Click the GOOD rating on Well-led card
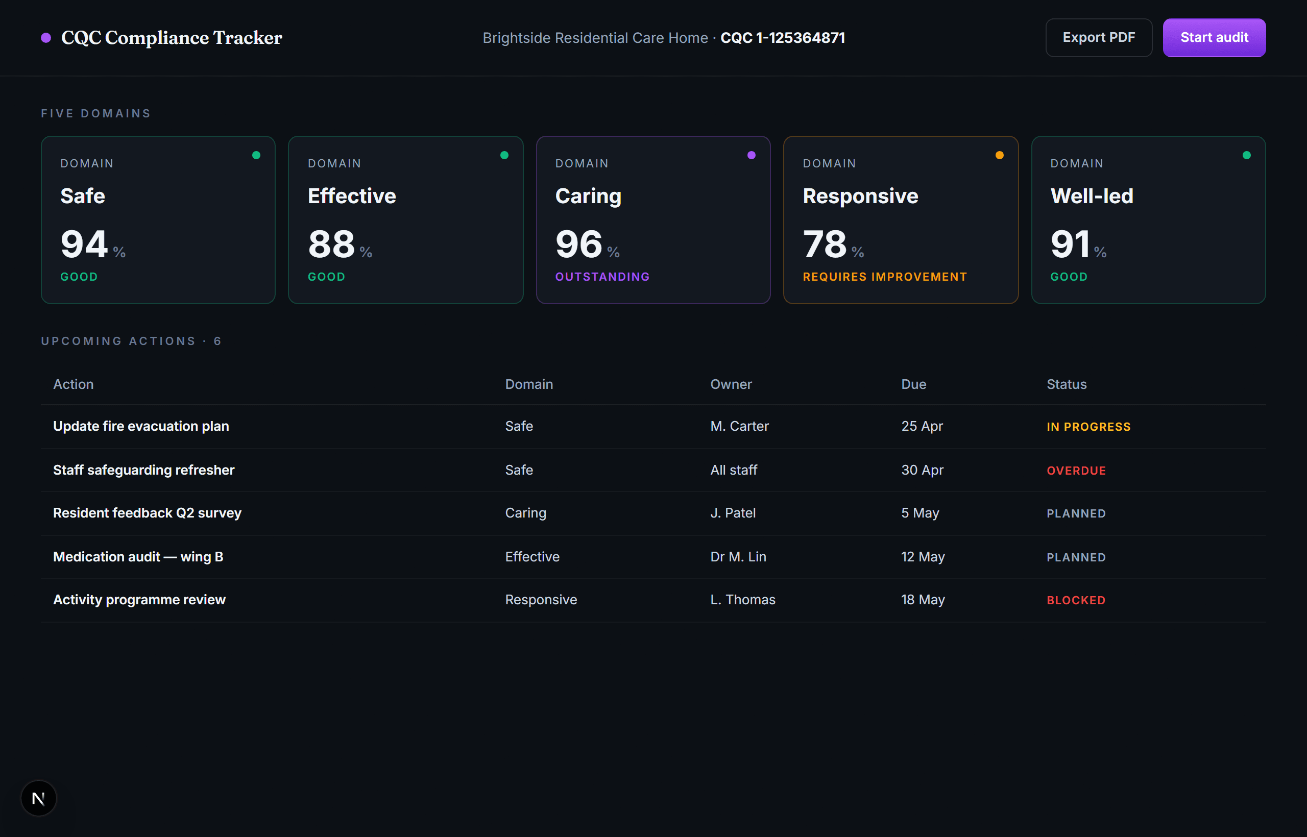 pyautogui.click(x=1069, y=277)
